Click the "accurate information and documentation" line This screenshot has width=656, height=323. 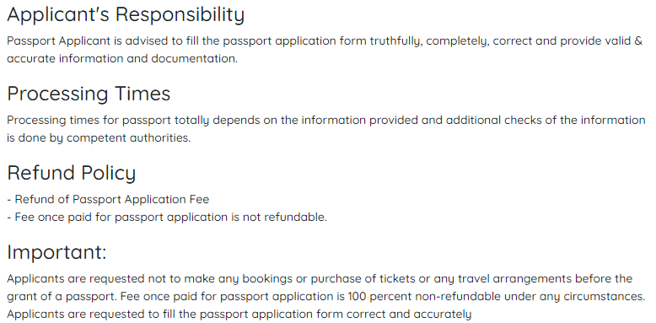pos(122,58)
